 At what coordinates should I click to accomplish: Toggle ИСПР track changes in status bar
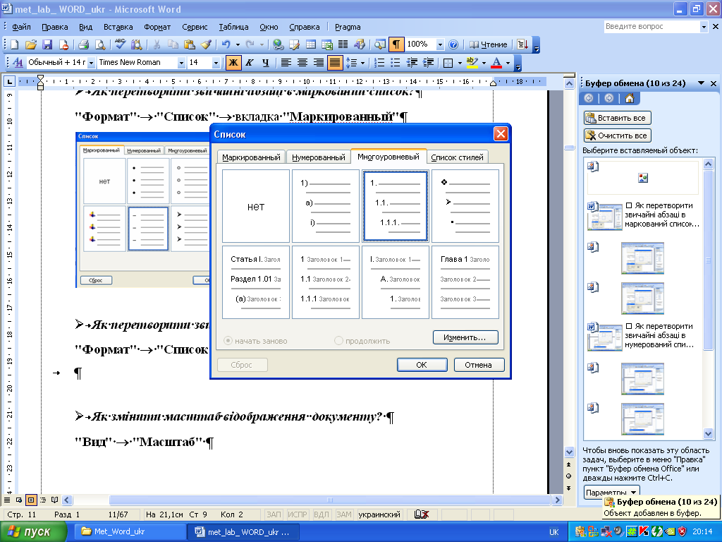(x=298, y=514)
